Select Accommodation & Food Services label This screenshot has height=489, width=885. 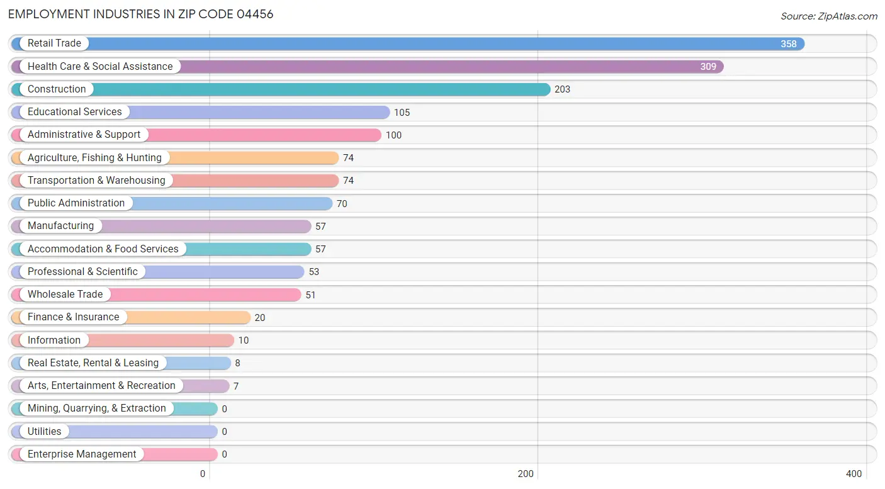click(x=103, y=249)
